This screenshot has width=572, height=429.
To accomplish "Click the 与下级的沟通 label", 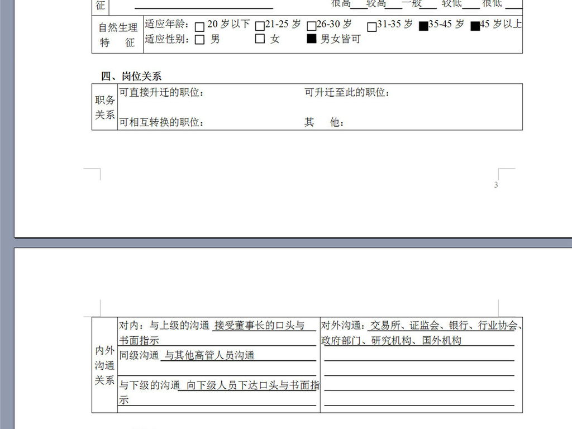I will (150, 385).
